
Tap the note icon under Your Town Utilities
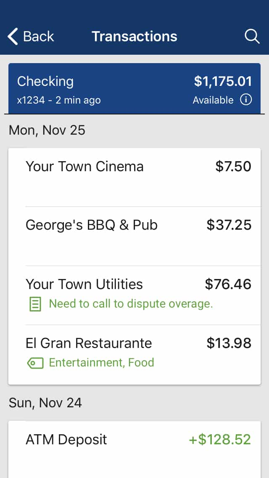[34, 304]
